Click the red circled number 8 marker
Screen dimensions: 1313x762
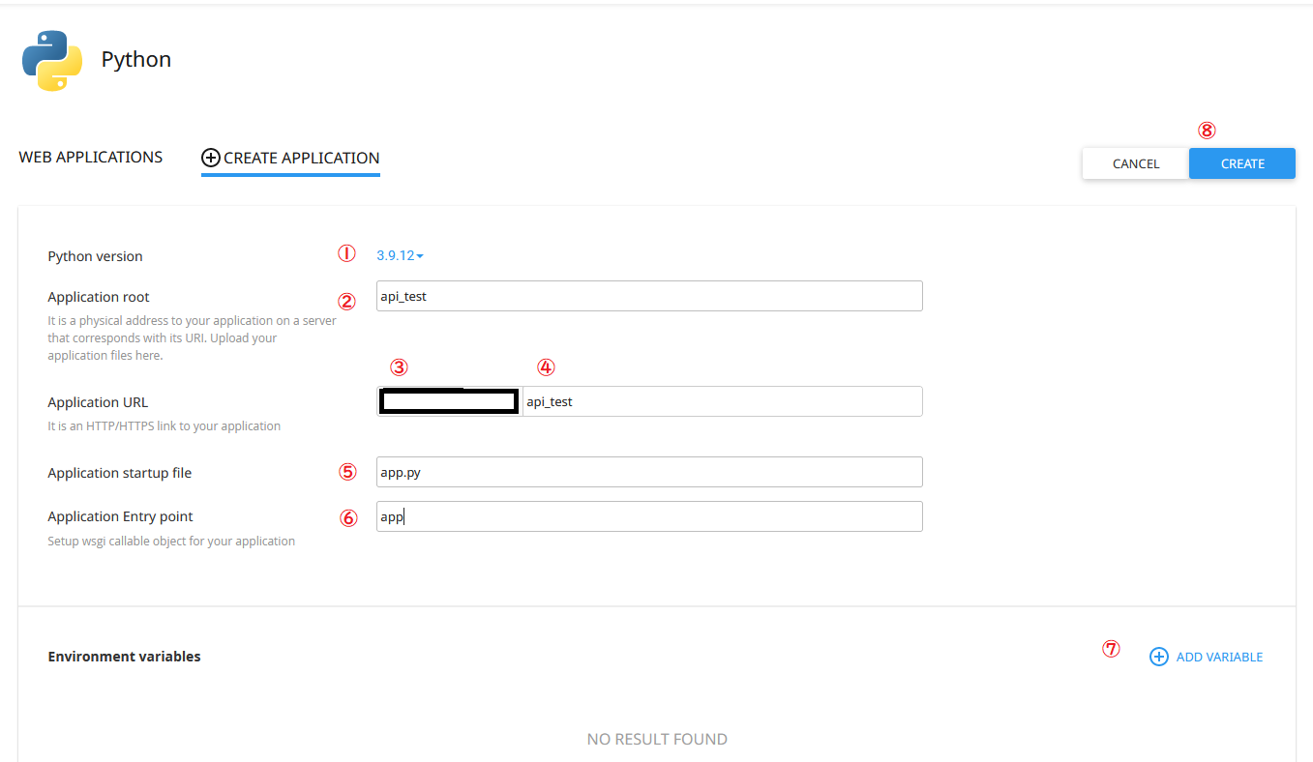1207,131
